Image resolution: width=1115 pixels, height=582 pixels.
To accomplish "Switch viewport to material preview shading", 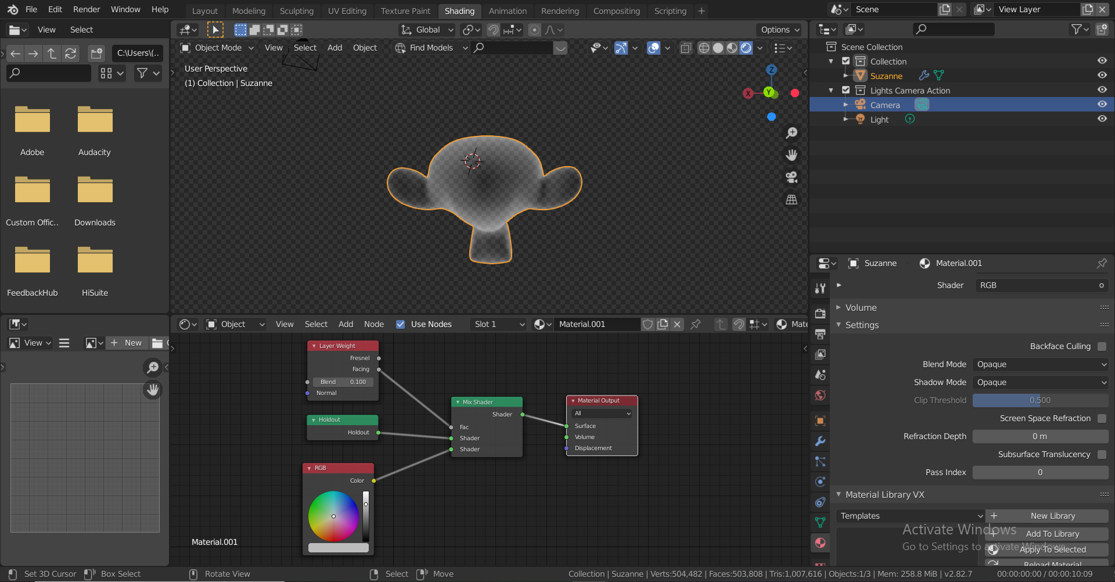I will tap(732, 48).
